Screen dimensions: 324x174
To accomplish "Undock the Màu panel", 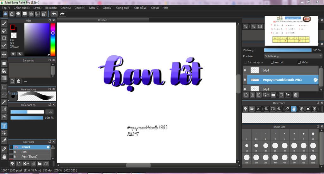I will (x=50, y=20).
